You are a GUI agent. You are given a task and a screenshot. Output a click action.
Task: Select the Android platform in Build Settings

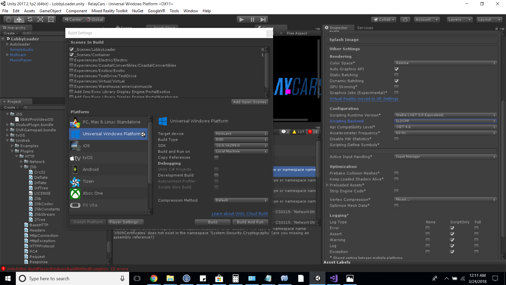(x=90, y=169)
